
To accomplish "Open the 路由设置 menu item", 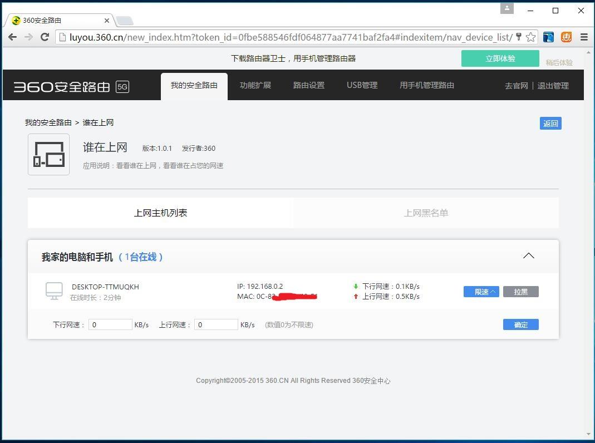I will pyautogui.click(x=308, y=85).
